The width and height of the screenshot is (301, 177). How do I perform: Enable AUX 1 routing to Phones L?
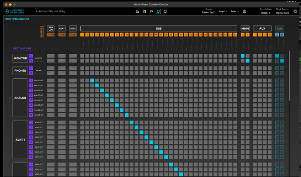[x=255, y=68]
